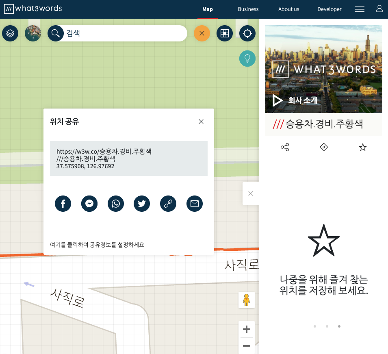Open the About us menu item
This screenshot has width=388, height=354.
click(x=289, y=9)
